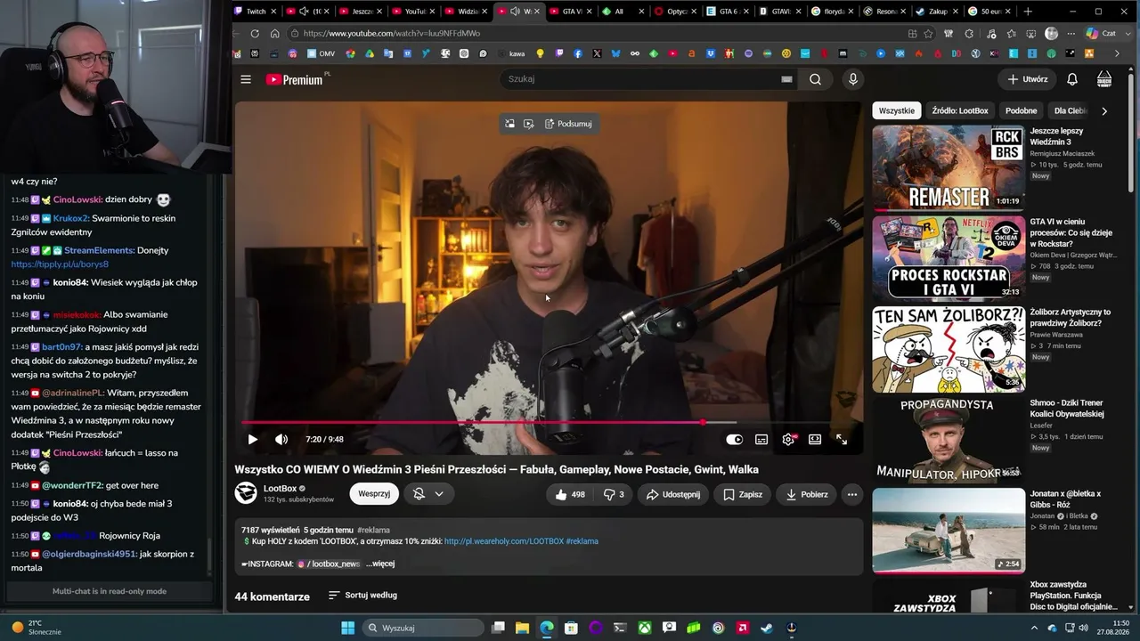Open the Xbox app from the taskbar
1140x641 pixels.
[645, 628]
